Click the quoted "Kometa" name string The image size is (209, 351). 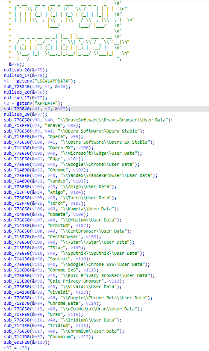[x=58, y=215]
